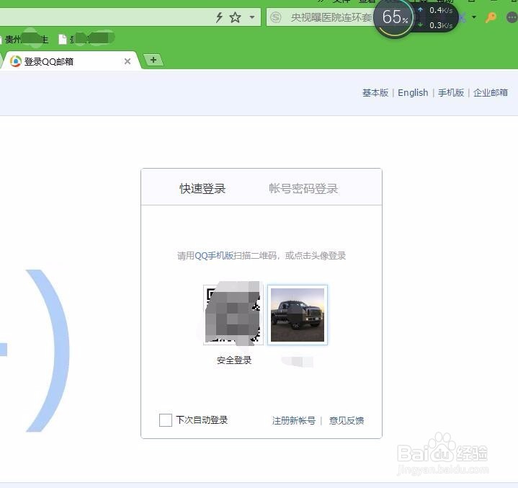
Task: Close the 登录QQ邮箱 tab
Action: 128,61
